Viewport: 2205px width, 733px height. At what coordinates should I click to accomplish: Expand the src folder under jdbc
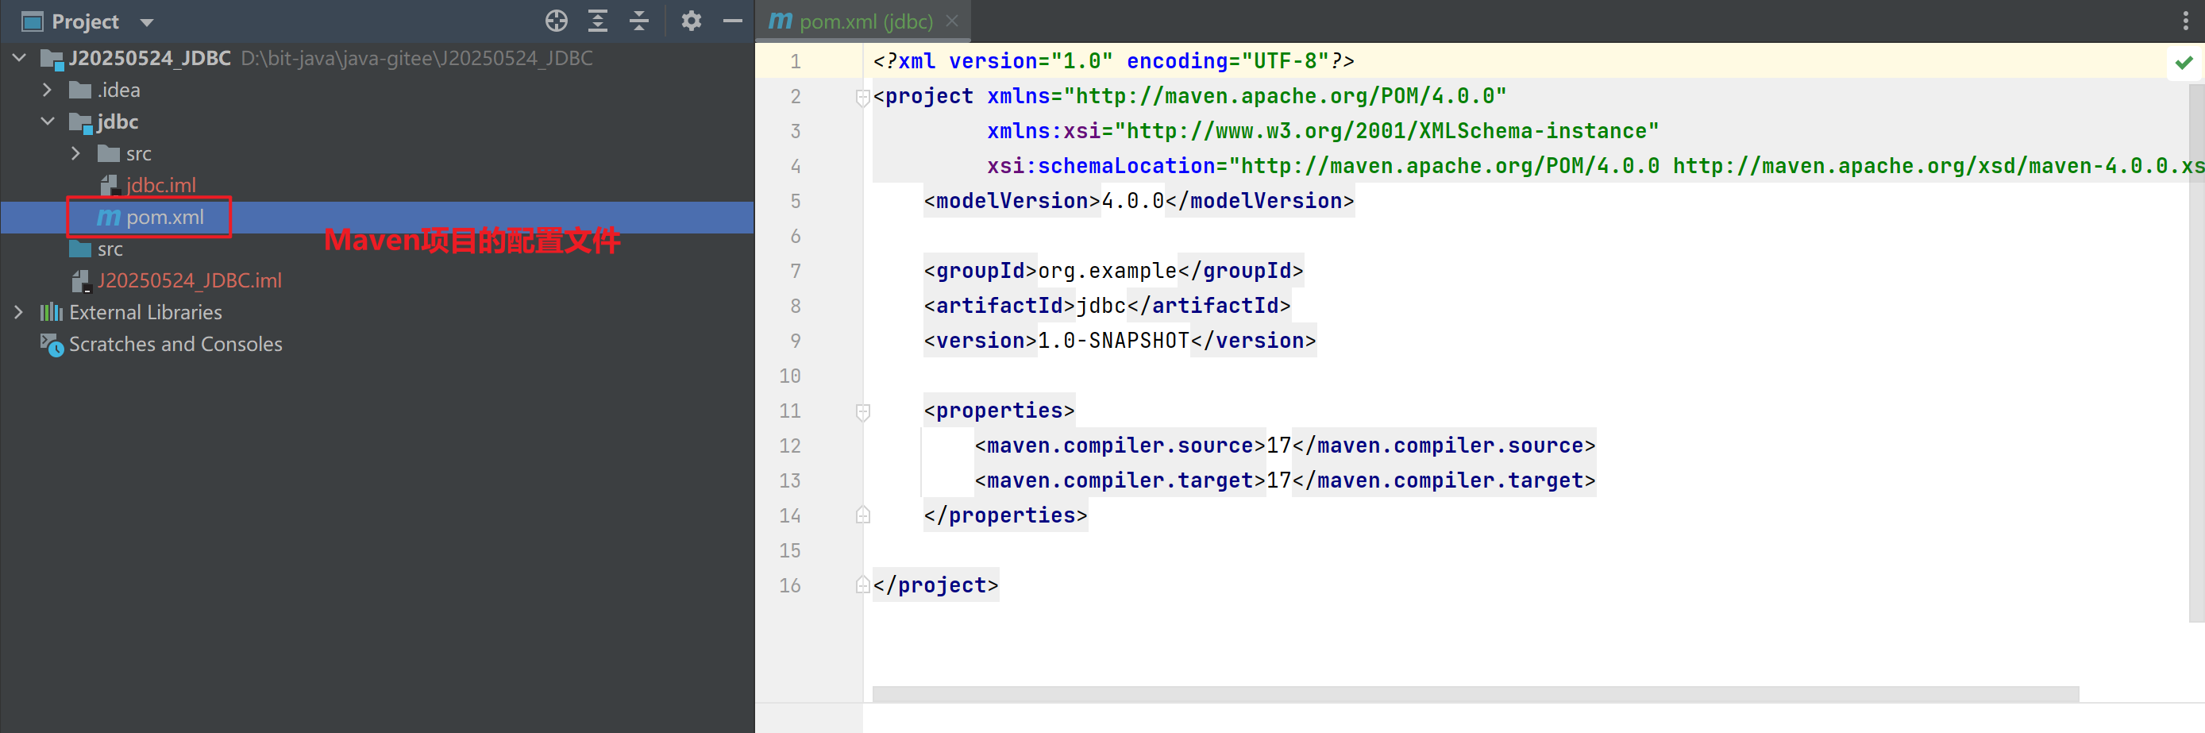[x=75, y=153]
